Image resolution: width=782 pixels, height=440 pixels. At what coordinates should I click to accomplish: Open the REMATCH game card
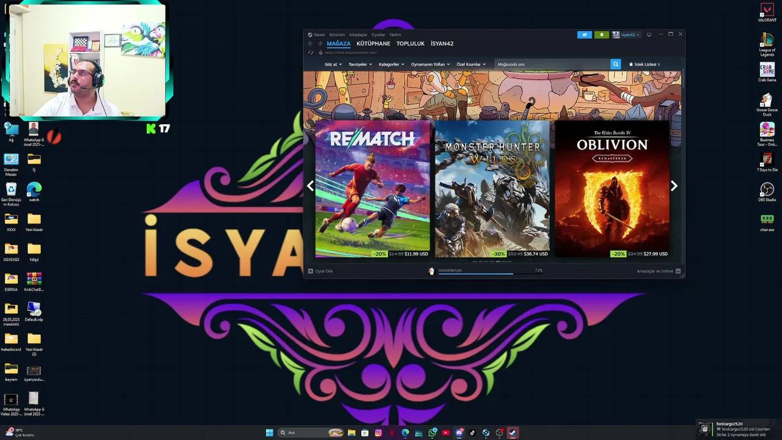coord(373,189)
